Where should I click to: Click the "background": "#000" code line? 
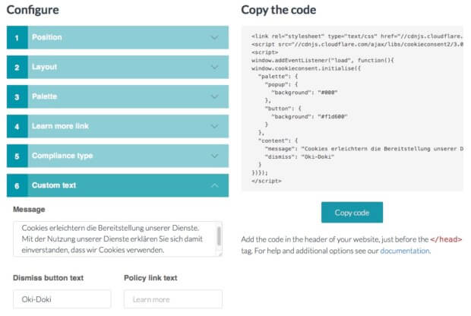coord(305,92)
